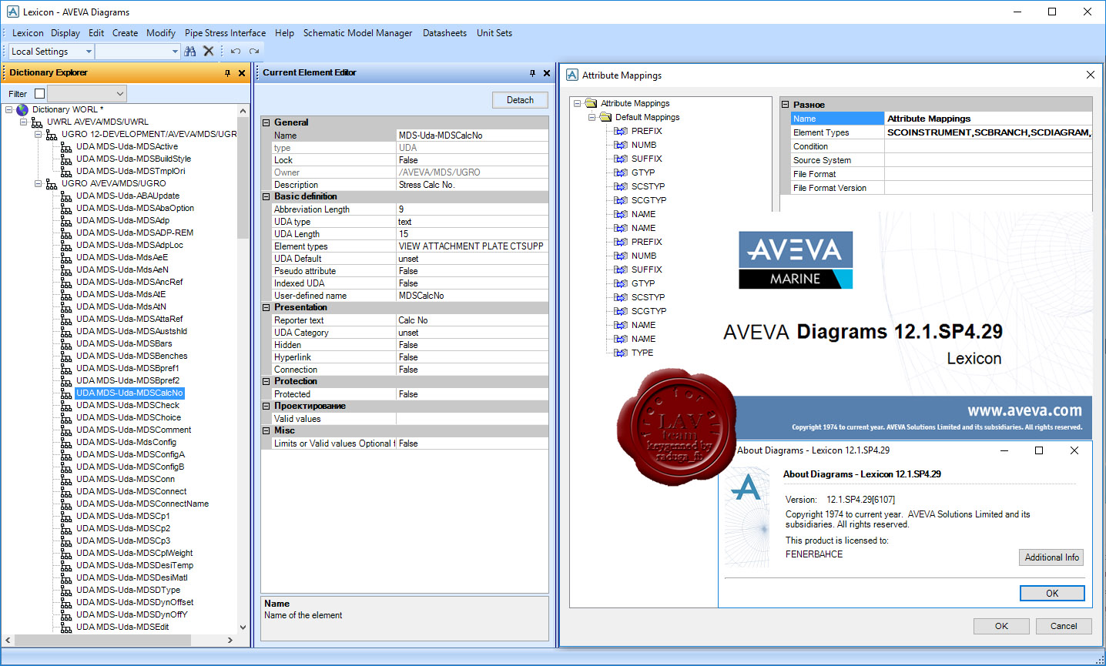Click the Description value Stress Calc No.

pos(472,185)
